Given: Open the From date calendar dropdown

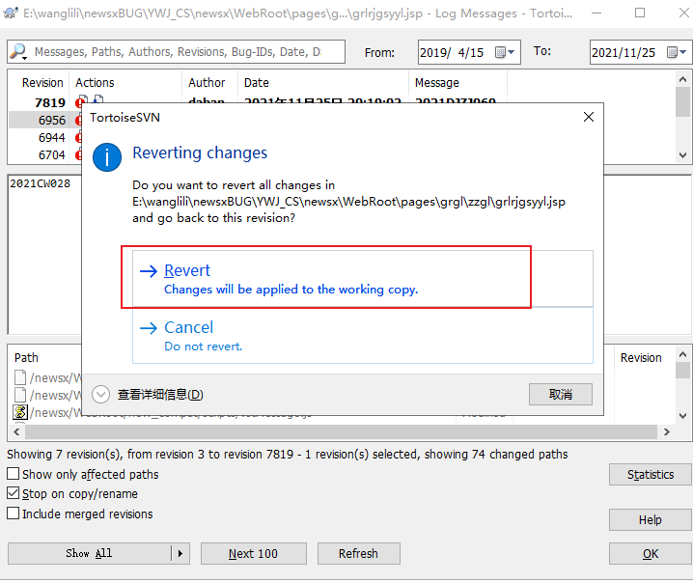Looking at the screenshot, I should 512,53.
